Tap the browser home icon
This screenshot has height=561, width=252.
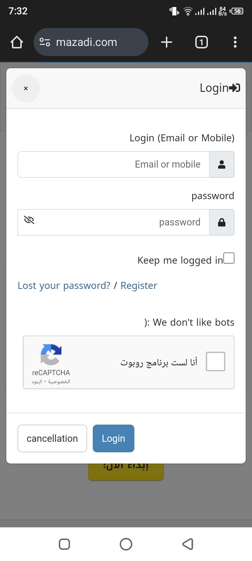17,42
